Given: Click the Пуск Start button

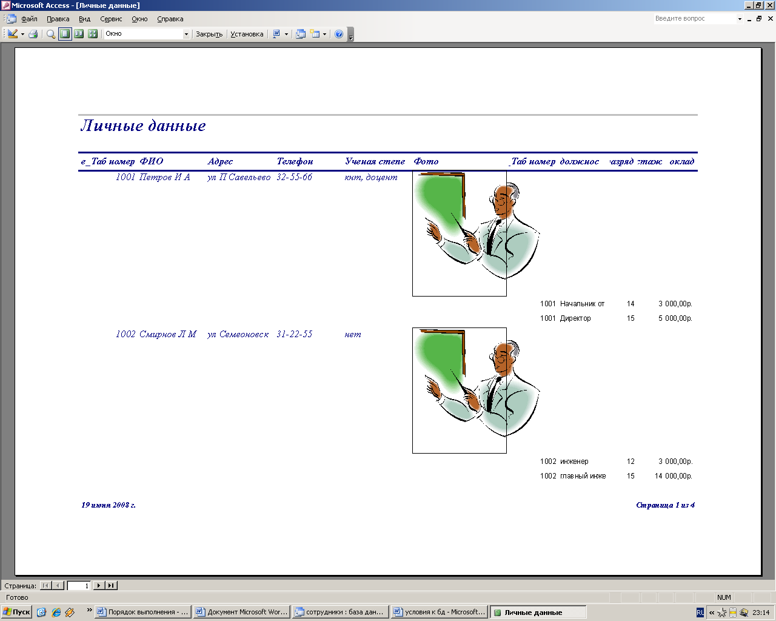Looking at the screenshot, I should pyautogui.click(x=16, y=612).
